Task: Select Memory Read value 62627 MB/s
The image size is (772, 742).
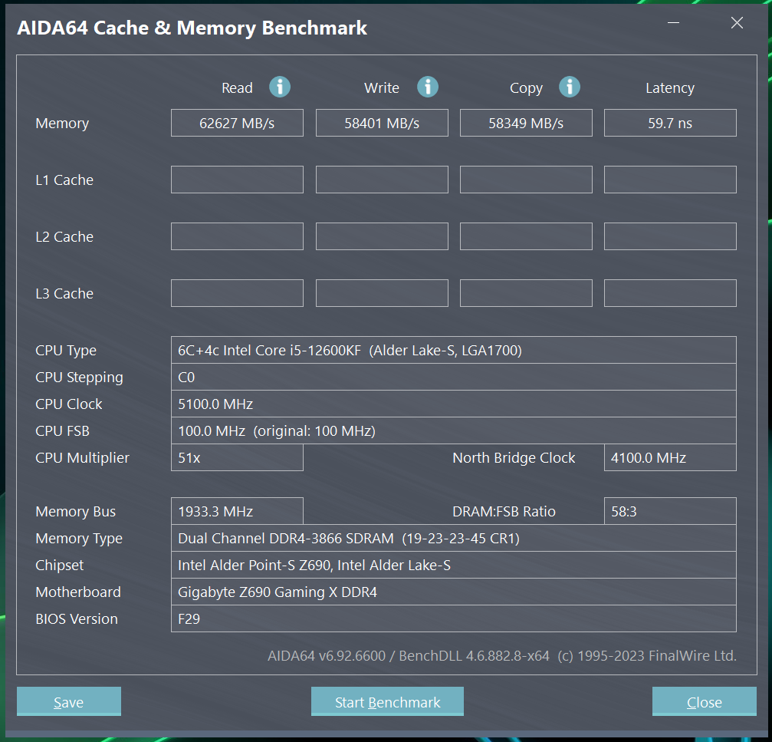Action: tap(237, 123)
